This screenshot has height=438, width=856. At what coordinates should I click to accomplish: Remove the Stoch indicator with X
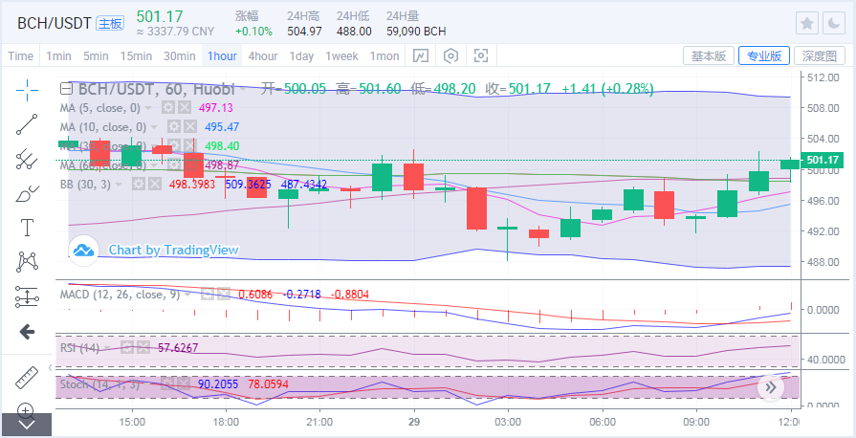coord(184,383)
